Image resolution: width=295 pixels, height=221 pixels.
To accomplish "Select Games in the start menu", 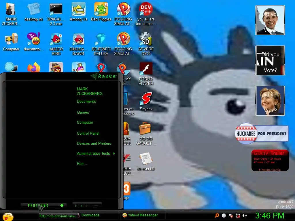I will point(83,113).
